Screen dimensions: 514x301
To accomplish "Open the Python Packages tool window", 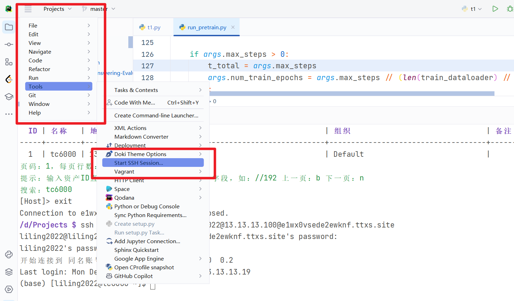I will [9, 254].
